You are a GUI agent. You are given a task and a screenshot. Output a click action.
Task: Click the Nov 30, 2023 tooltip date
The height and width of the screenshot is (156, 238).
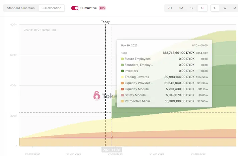[x=129, y=46]
